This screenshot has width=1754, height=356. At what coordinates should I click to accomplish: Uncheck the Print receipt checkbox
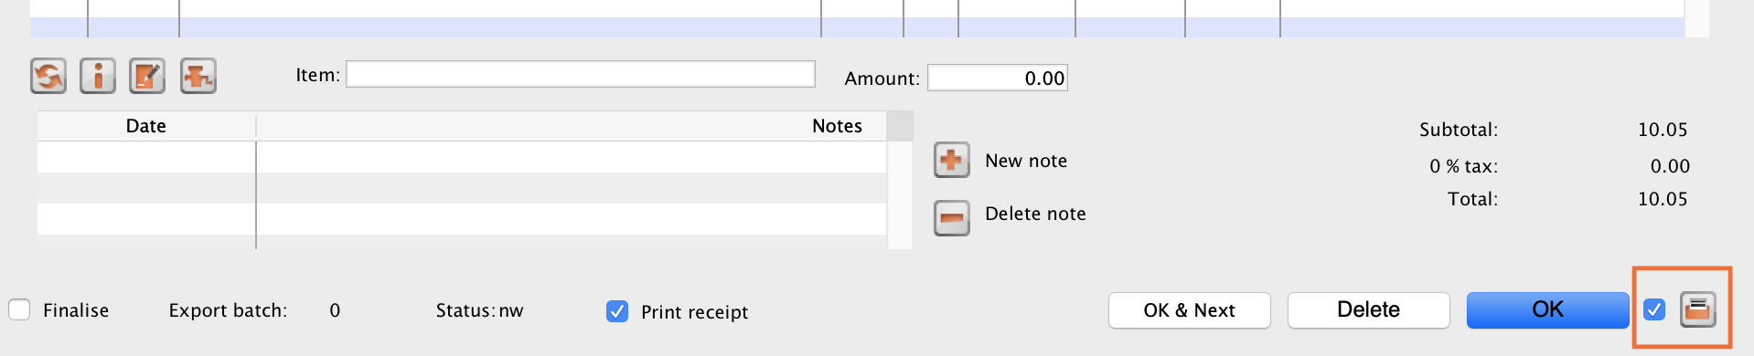(x=617, y=311)
